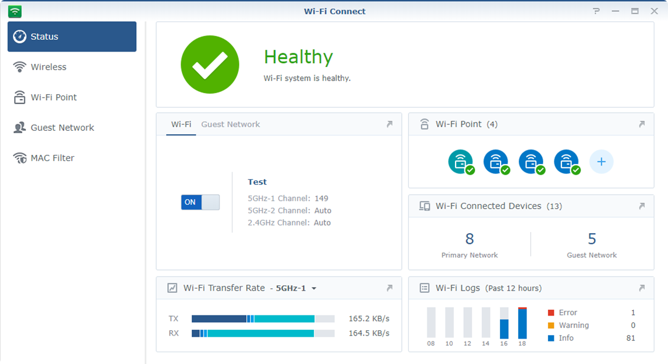Open the 5GHz-1 band dropdown
This screenshot has height=364, width=668.
pos(296,288)
